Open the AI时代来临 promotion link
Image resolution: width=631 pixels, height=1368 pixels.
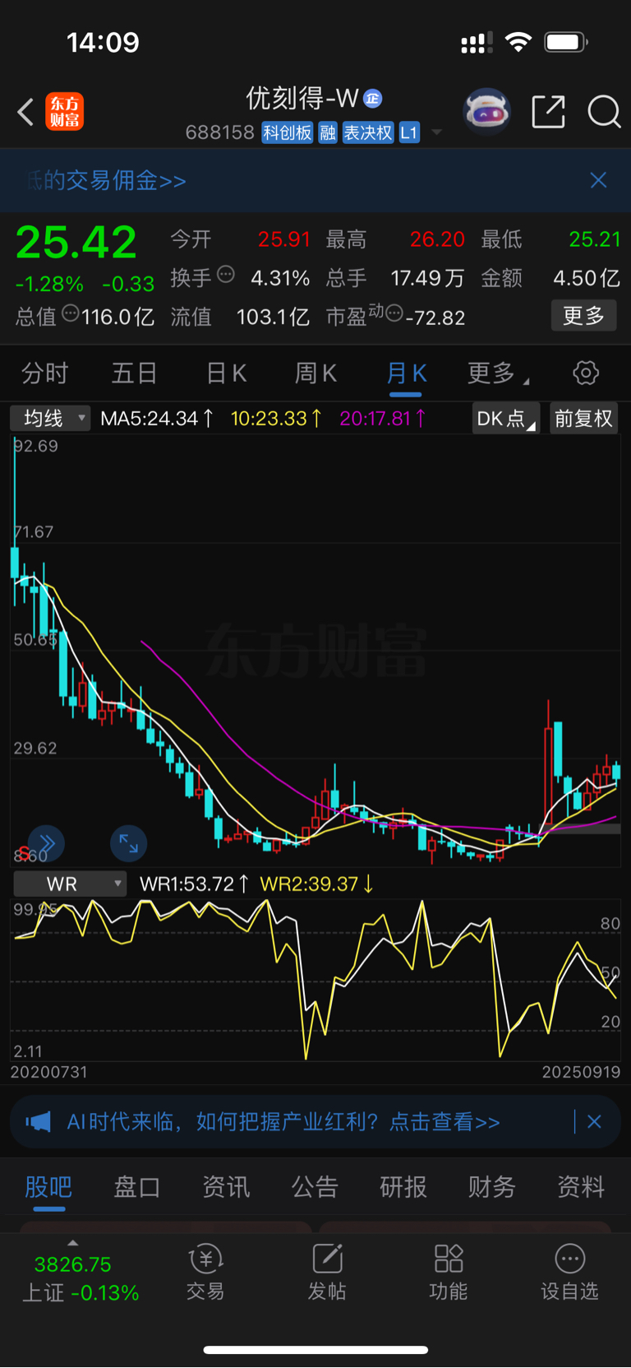[283, 1122]
